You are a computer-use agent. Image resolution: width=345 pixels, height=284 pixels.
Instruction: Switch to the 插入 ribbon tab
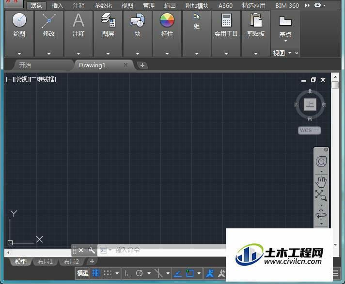(58, 5)
